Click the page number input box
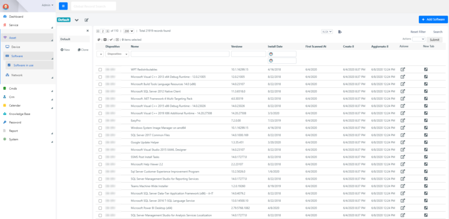449x219 pixels. click(x=103, y=31)
